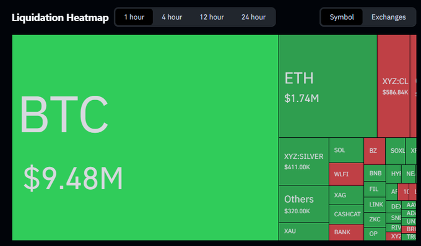
Task: Click the XAU tile
Action: coord(304,232)
